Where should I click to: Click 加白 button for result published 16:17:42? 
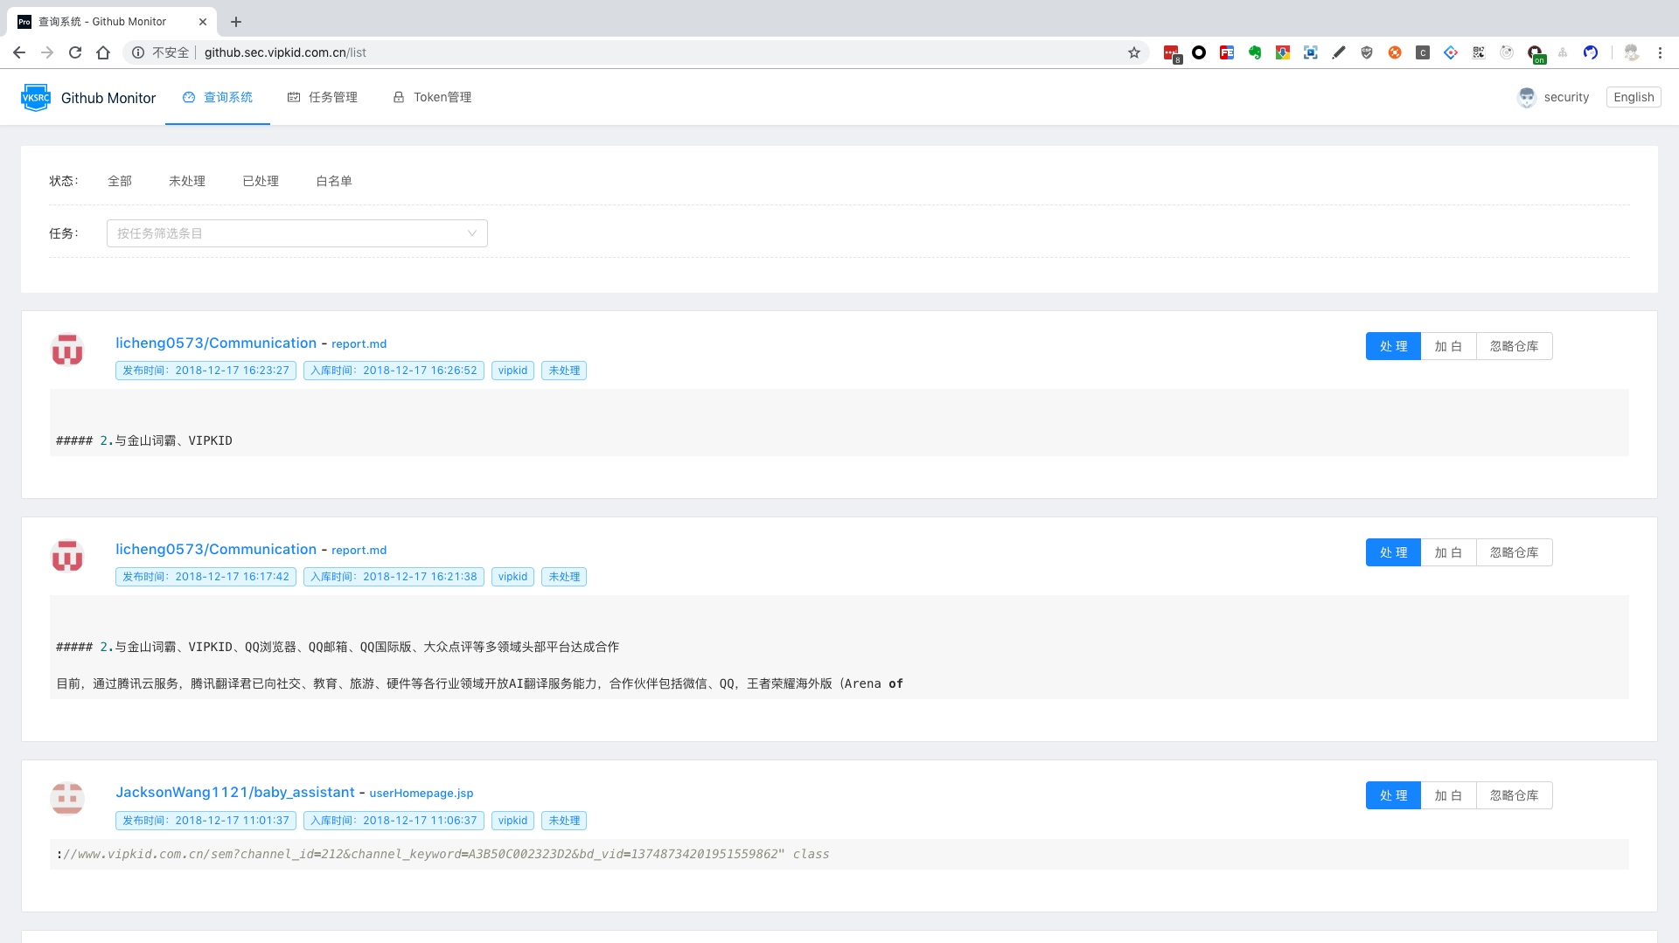[1448, 552]
